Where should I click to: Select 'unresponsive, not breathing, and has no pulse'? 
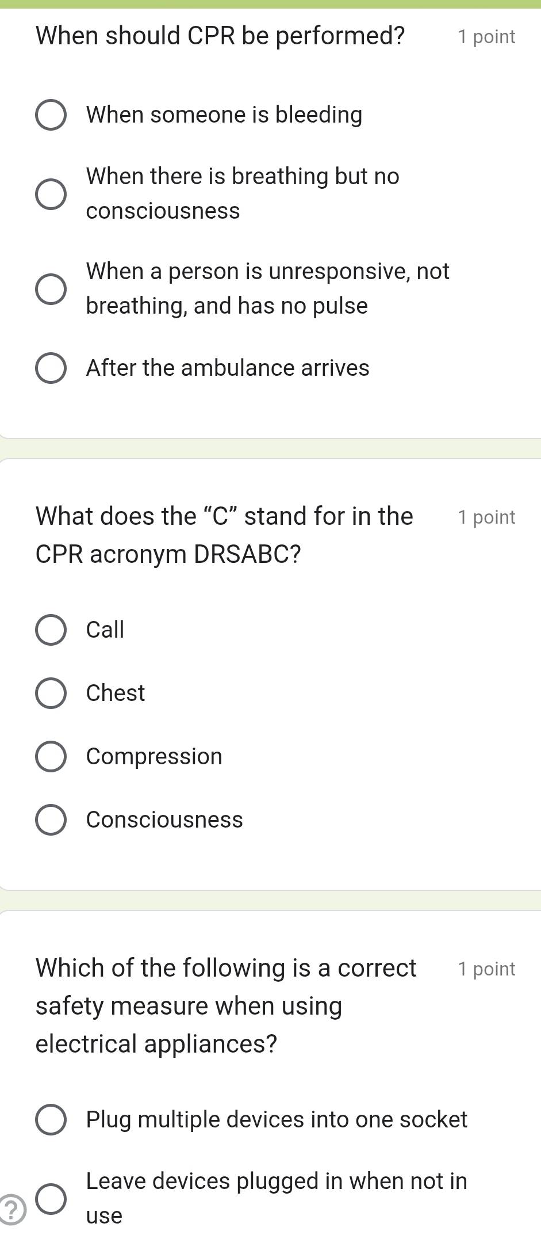[51, 289]
